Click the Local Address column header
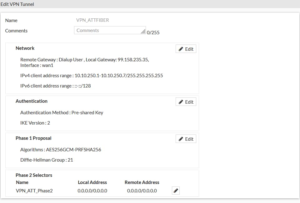The height and width of the screenshot is (203, 300). [x=92, y=182]
